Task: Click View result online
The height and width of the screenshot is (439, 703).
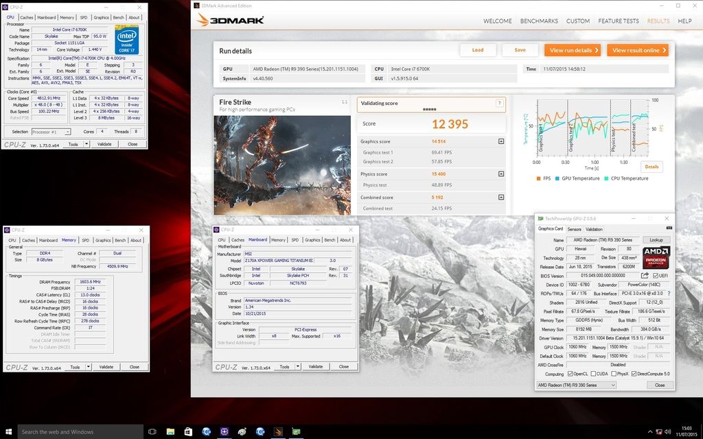Action: (638, 50)
